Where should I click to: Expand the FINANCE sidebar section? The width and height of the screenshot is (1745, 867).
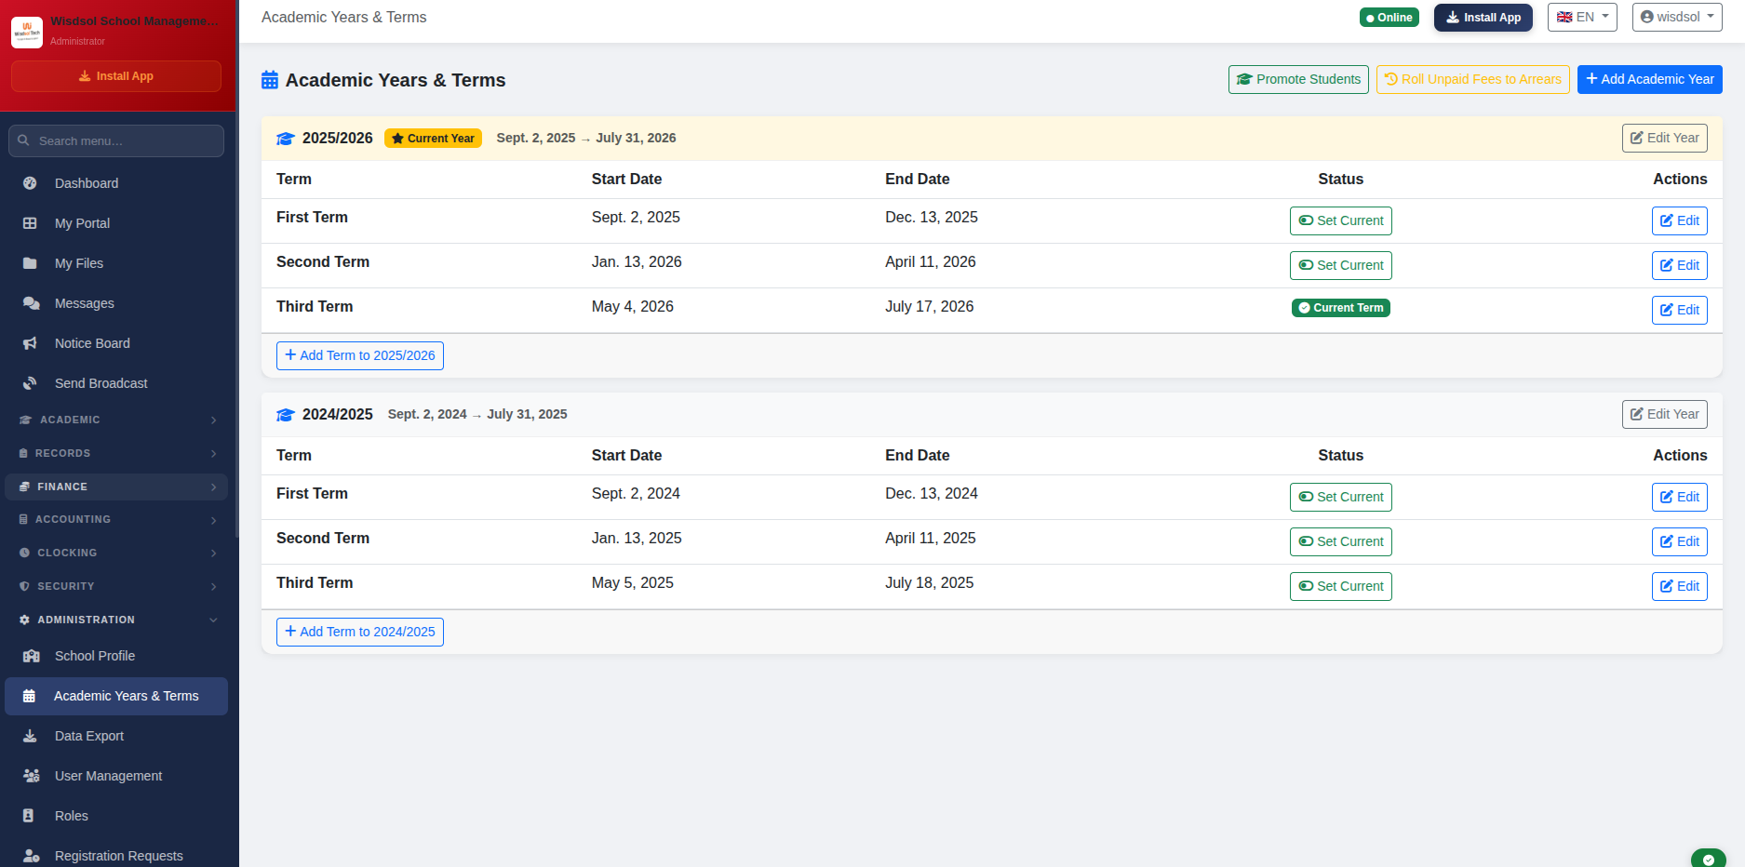pos(116,487)
